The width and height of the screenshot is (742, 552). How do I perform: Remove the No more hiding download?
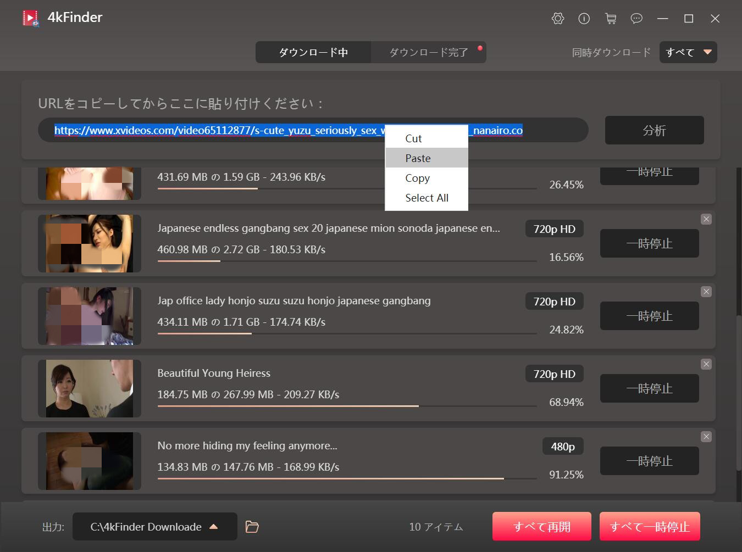pos(706,437)
